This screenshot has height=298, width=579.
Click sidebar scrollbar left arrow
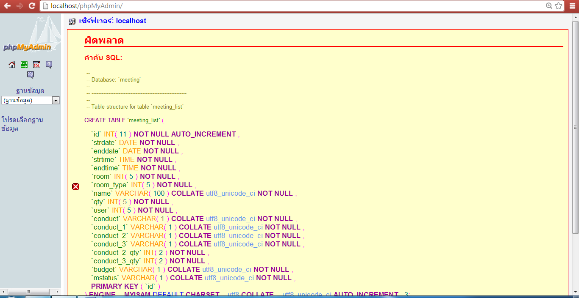[4, 292]
